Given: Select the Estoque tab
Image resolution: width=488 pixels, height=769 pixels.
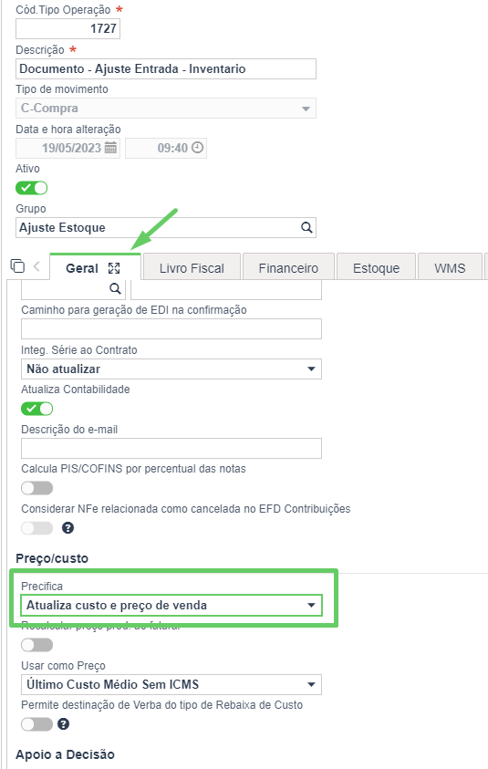Looking at the screenshot, I should (x=376, y=268).
